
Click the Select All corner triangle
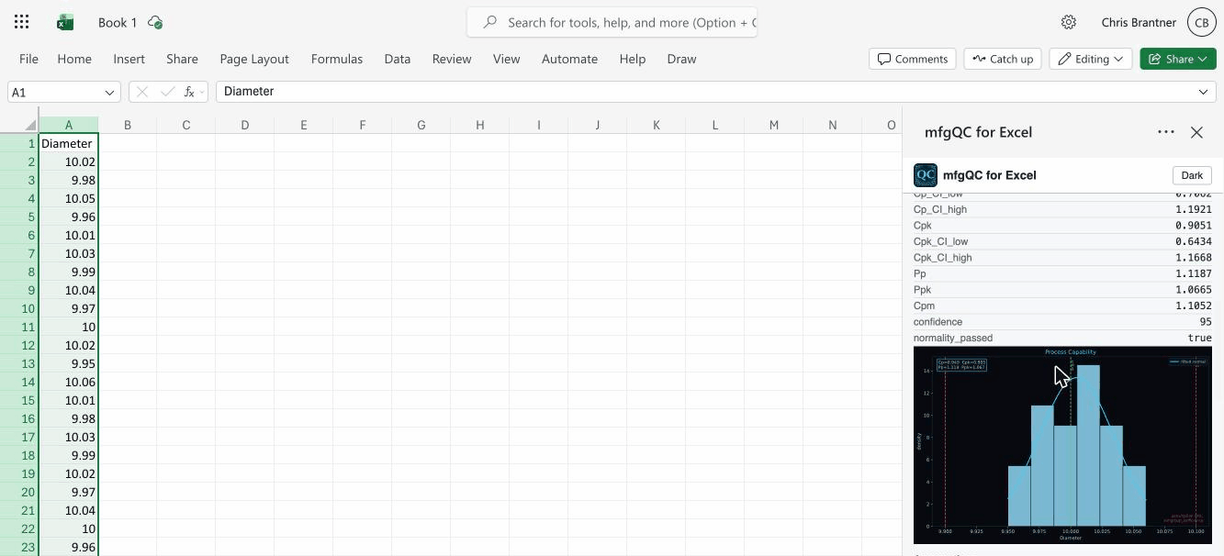(x=30, y=125)
